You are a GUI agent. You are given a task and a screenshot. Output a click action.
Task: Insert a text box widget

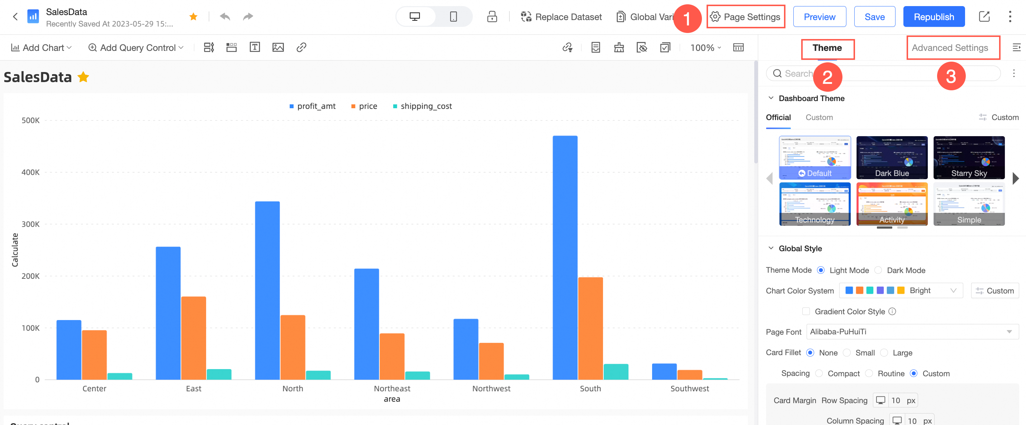tap(255, 47)
